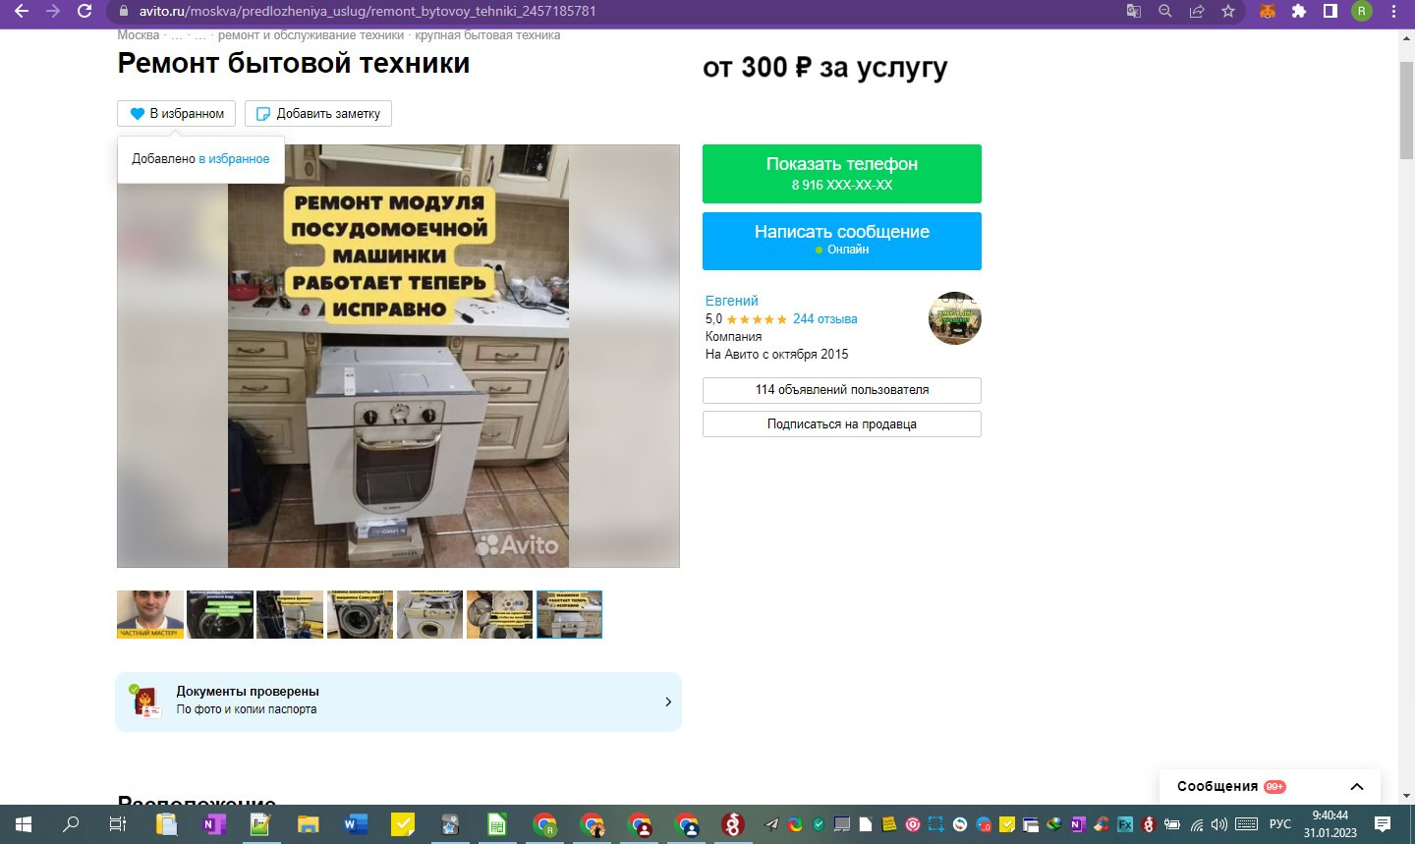Open the Windows Start menu
The image size is (1415, 844).
tap(24, 824)
